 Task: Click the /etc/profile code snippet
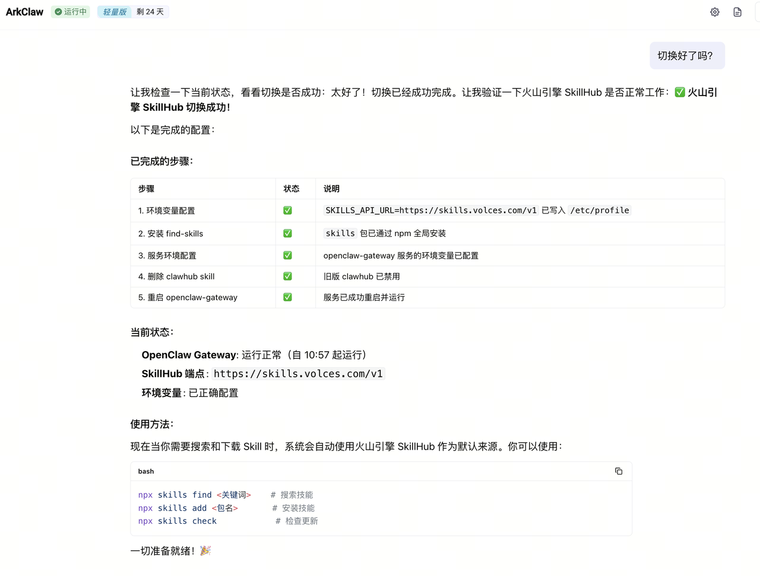(600, 211)
